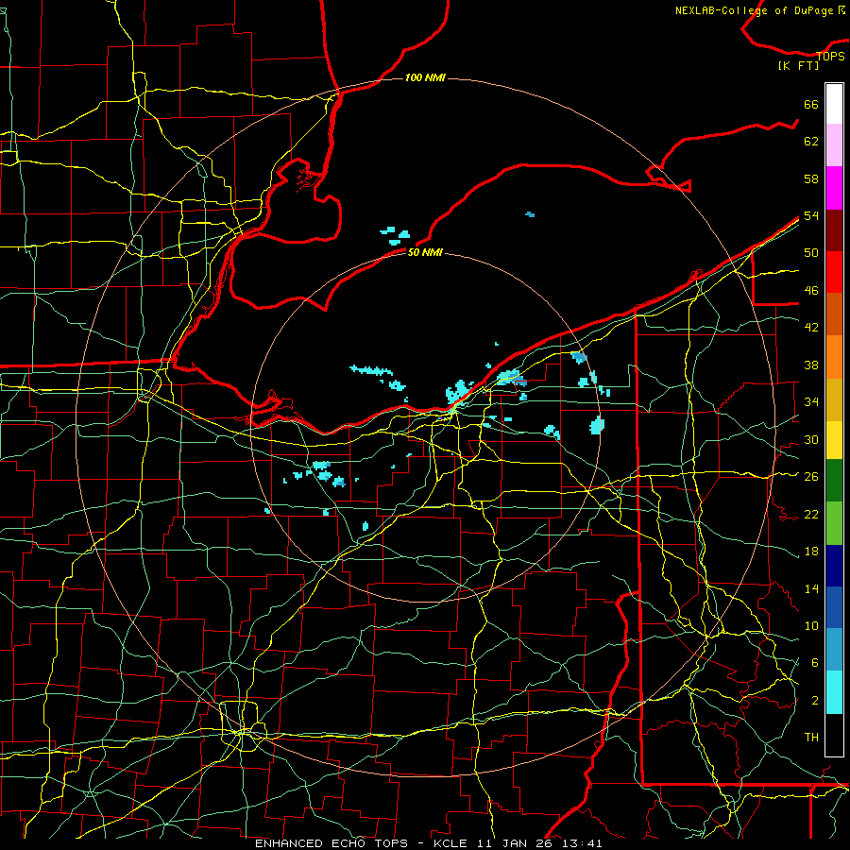
Task: Select the dark maroon legend swatch
Action: [x=834, y=229]
